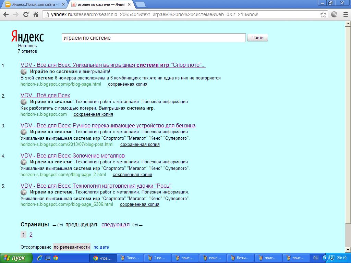Switch to 'Яндекс.Поиск для сайта' tab
Screen dimensions: 351x263
[x=34, y=4]
